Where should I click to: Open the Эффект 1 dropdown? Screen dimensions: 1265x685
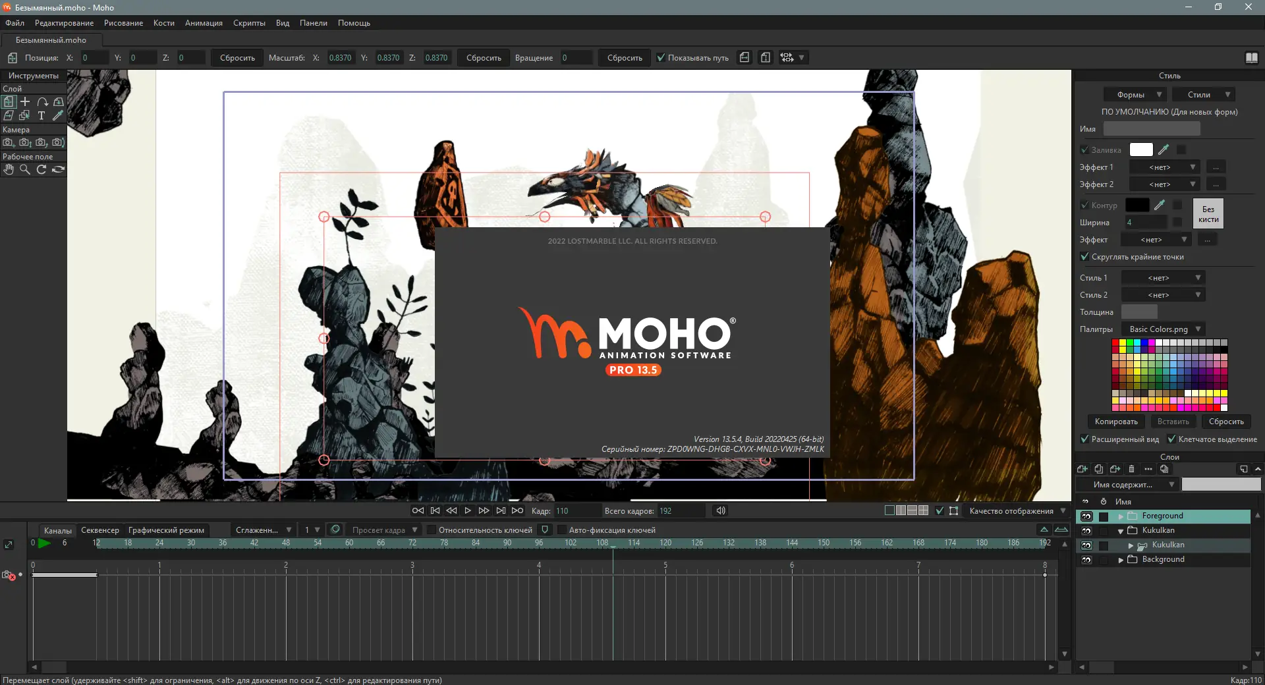(1165, 167)
